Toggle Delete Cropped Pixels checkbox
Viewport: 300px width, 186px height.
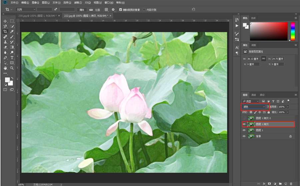[x=121, y=10]
